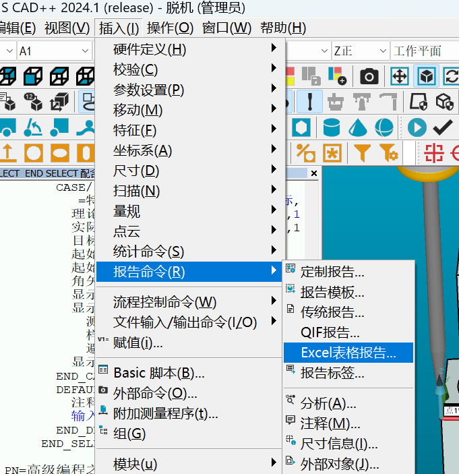This screenshot has width=459, height=474.
Task: Expand Gauge (量规) submenu
Action: (190, 211)
